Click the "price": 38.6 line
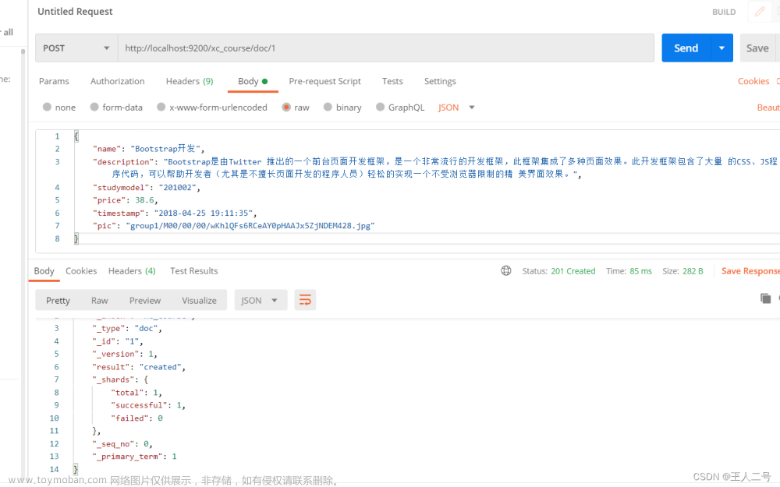 click(126, 200)
